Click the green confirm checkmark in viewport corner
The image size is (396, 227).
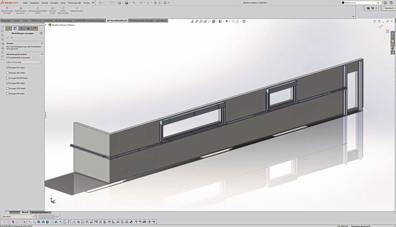[x=381, y=26]
